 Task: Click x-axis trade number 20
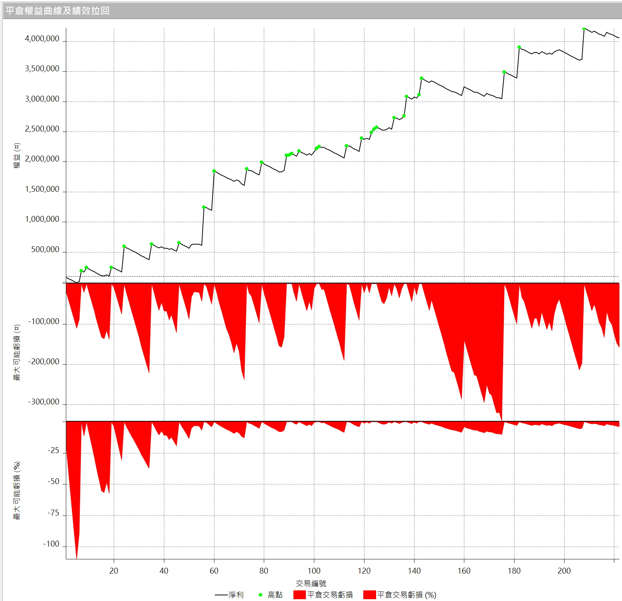pos(114,571)
